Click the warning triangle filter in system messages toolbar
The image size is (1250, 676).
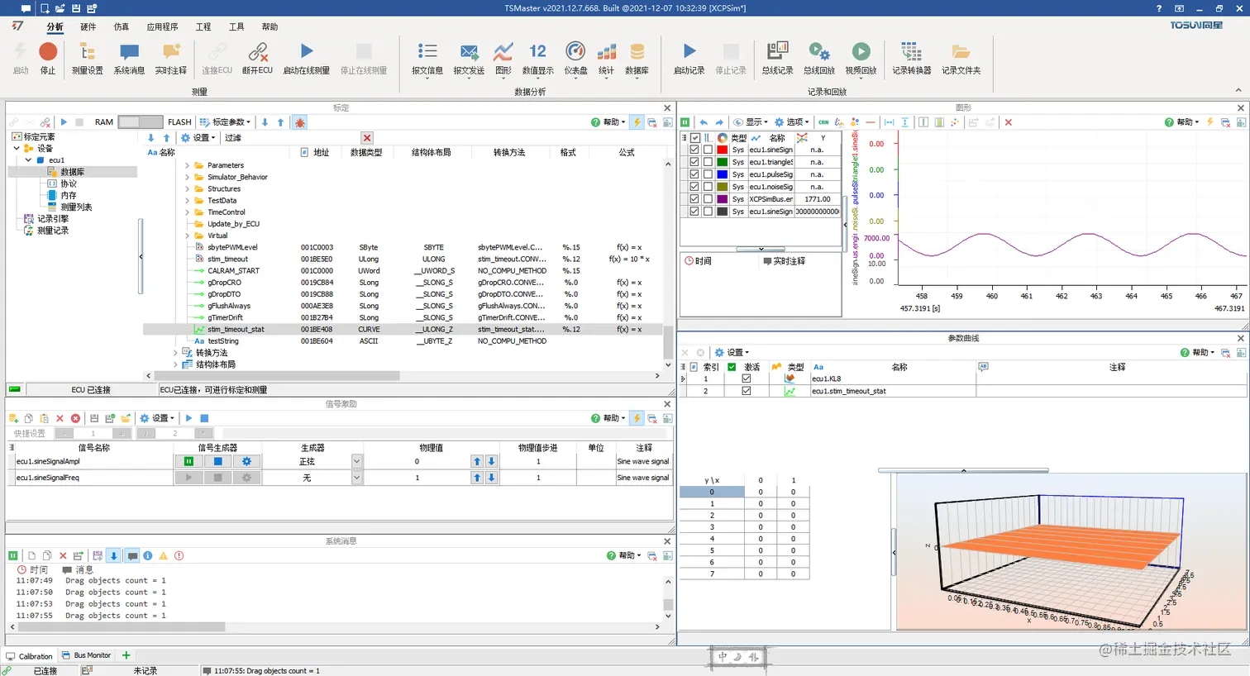(x=164, y=555)
